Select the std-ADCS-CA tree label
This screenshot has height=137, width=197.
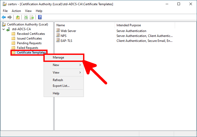(21, 29)
